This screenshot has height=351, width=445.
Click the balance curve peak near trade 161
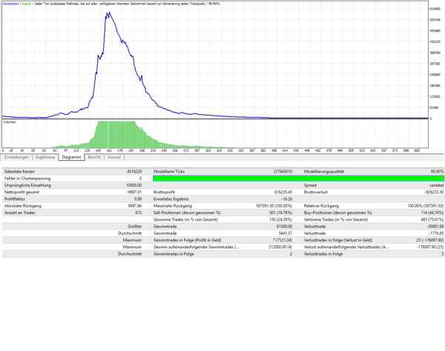[109, 13]
